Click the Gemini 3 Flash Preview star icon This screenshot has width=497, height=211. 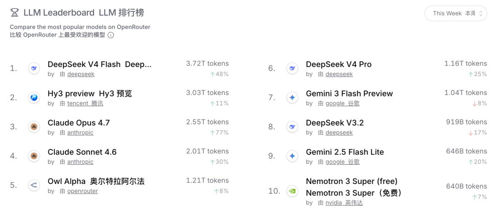[x=292, y=98]
